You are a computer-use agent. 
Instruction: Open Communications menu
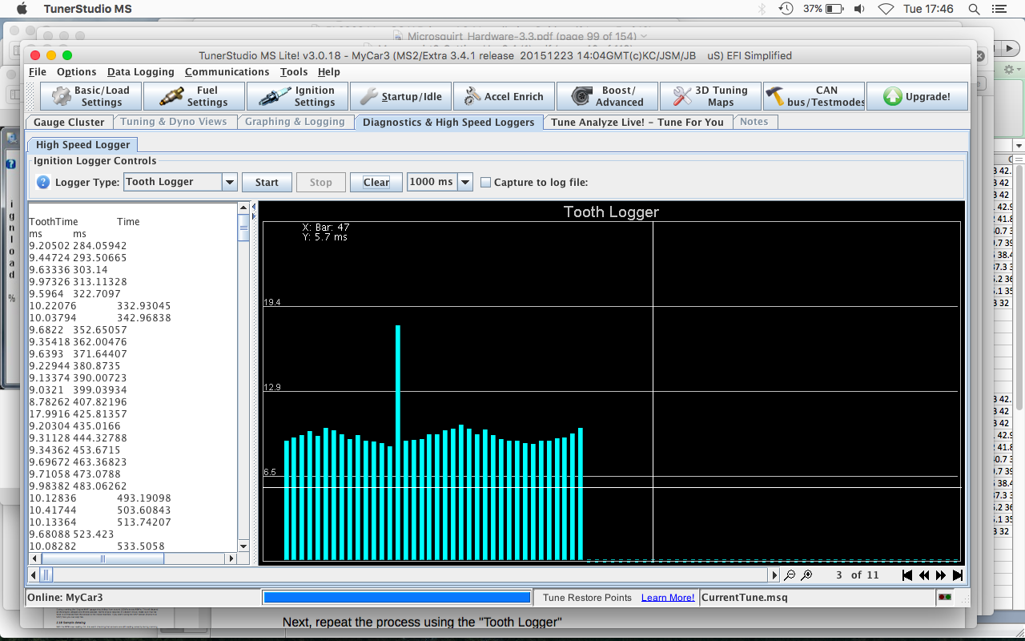pyautogui.click(x=227, y=71)
